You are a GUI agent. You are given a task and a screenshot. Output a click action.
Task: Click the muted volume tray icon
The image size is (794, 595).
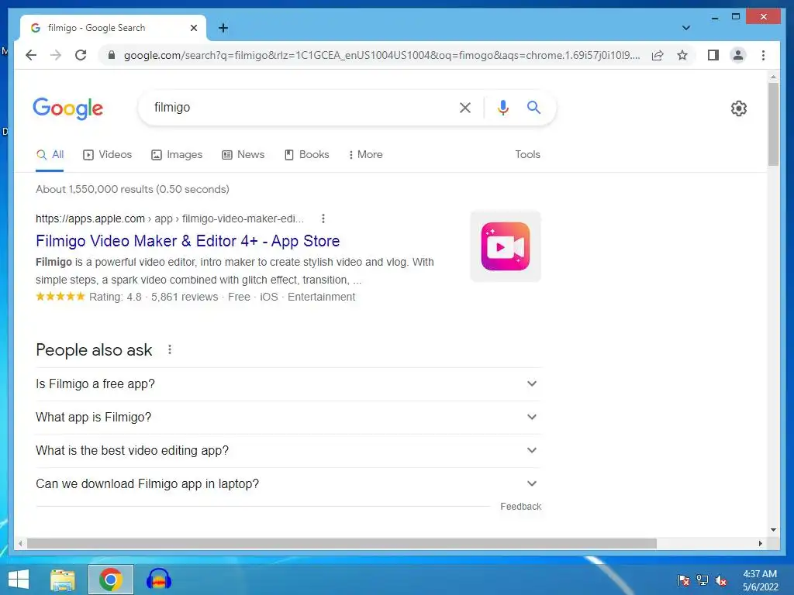pyautogui.click(x=720, y=580)
